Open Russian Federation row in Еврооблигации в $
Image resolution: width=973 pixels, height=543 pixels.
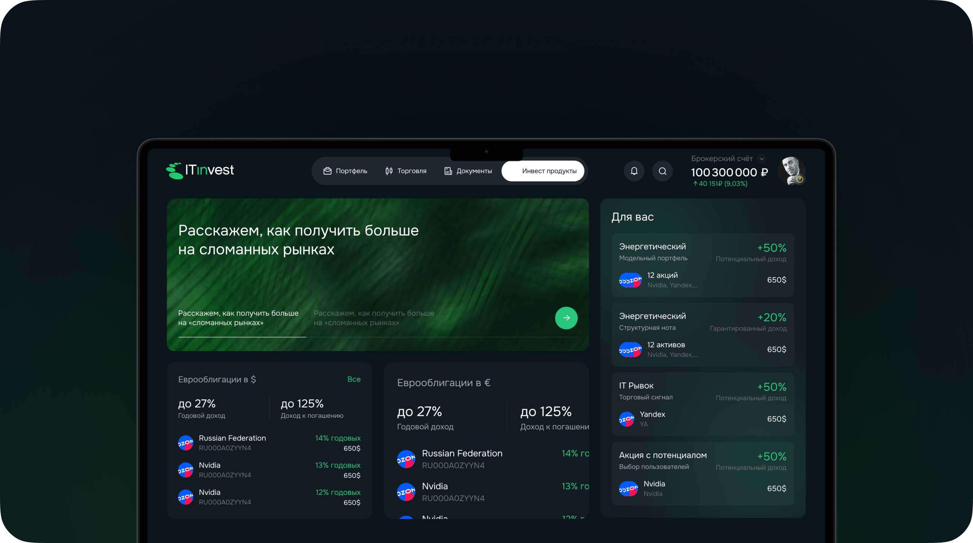click(x=269, y=443)
